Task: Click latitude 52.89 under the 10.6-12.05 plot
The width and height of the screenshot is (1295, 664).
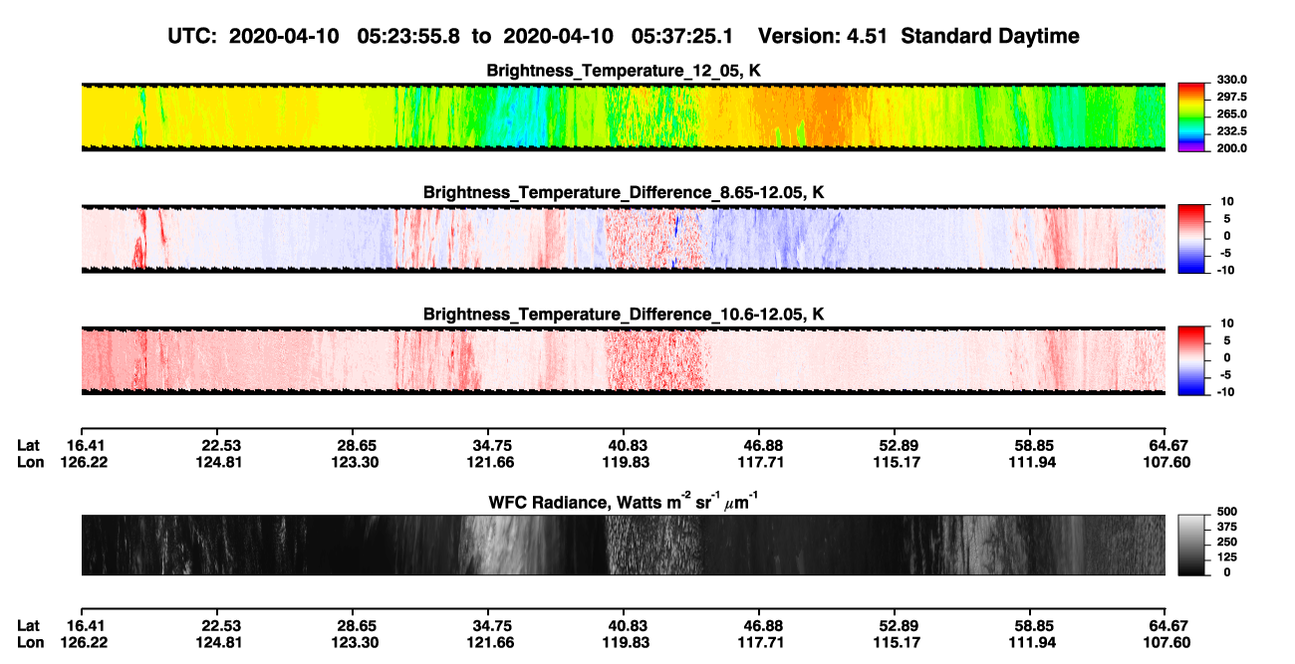Action: coord(898,445)
